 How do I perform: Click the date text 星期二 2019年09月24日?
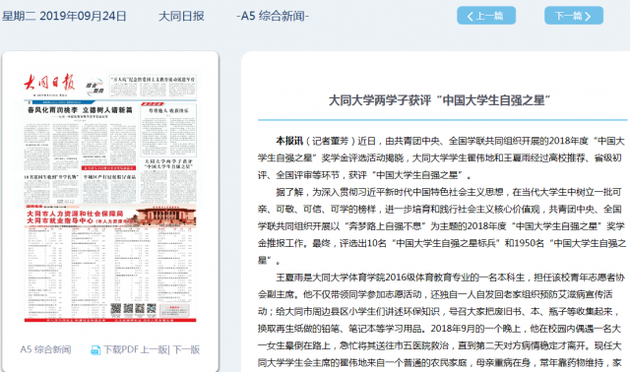pyautogui.click(x=64, y=16)
